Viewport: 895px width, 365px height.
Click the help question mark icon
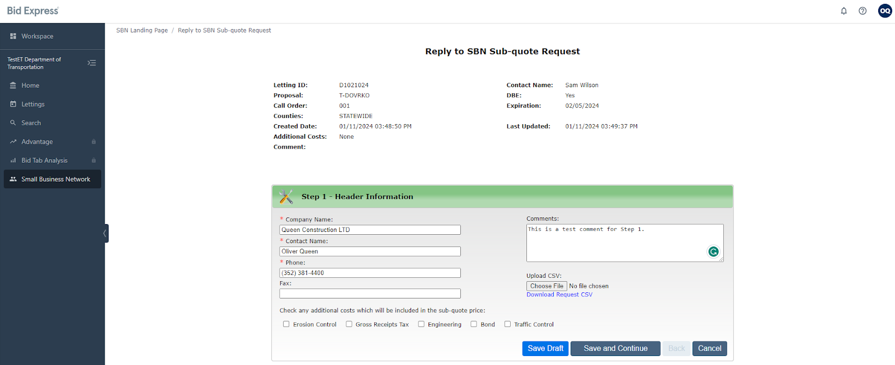[x=863, y=11]
